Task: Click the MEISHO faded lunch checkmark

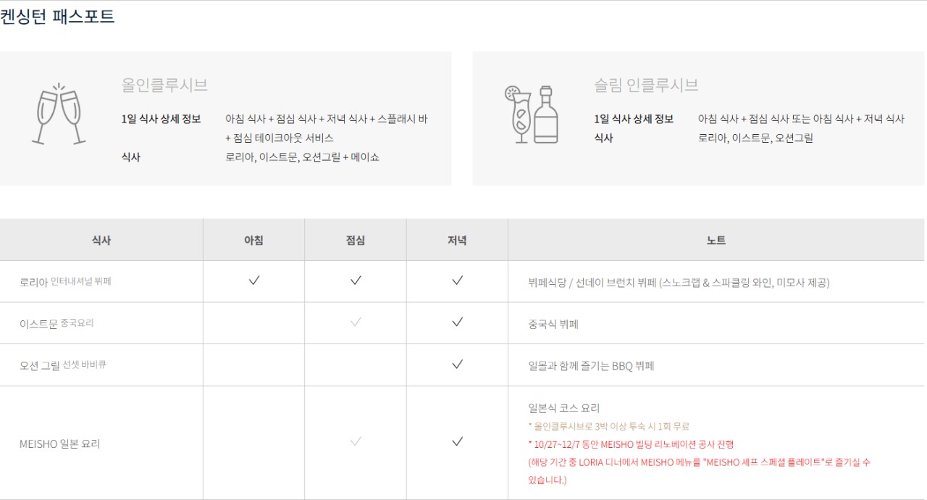Action: (x=356, y=441)
